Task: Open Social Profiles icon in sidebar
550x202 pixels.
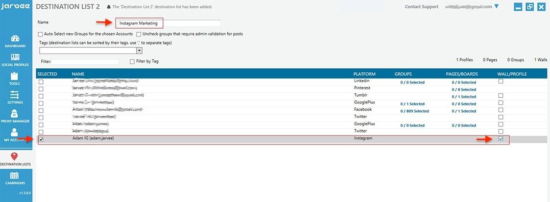Action: click(x=15, y=57)
